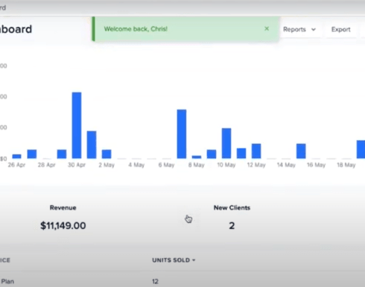Screen dimensions: 365x287
Task: Click the 28 Apr axis label
Action: [46, 165]
